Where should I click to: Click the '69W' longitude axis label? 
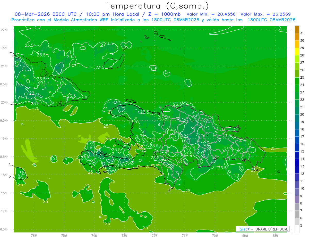coord(245,235)
